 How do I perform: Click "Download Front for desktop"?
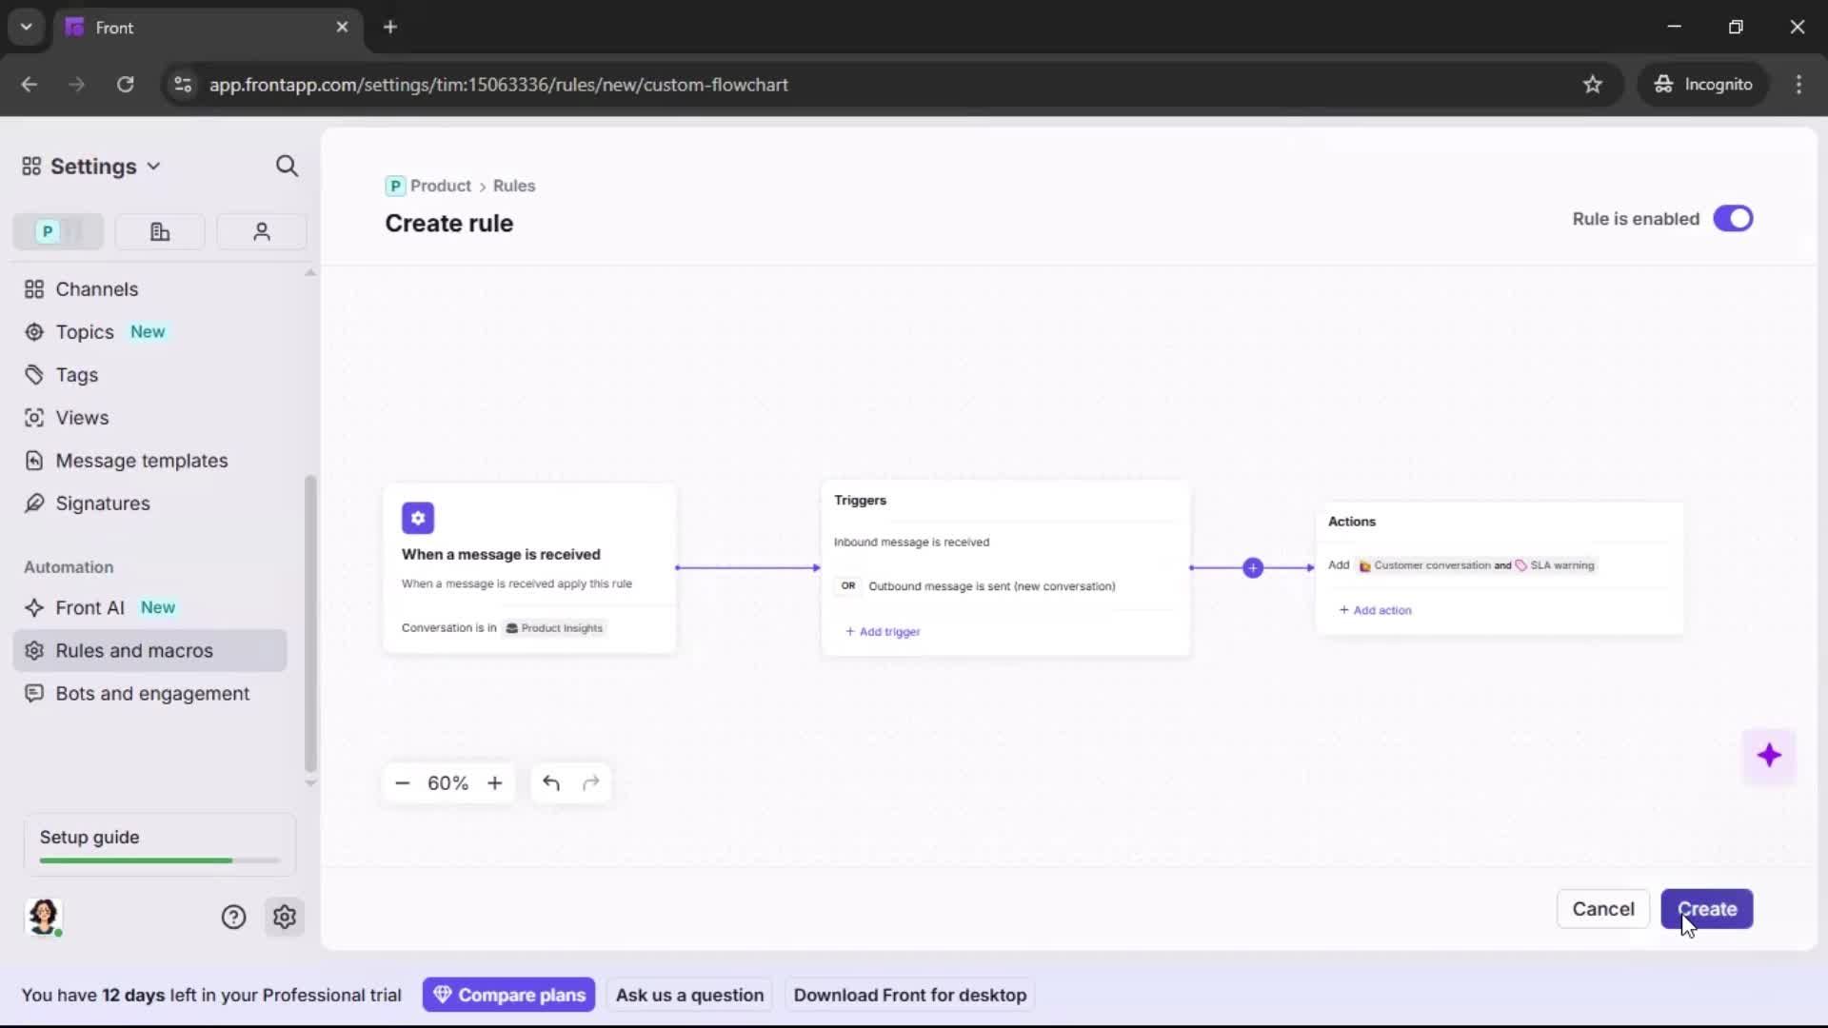(909, 995)
